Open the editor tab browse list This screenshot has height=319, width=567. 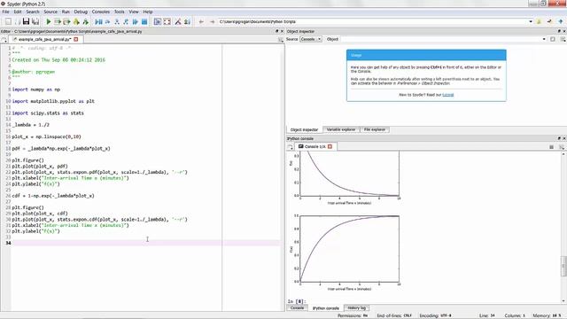pos(4,39)
